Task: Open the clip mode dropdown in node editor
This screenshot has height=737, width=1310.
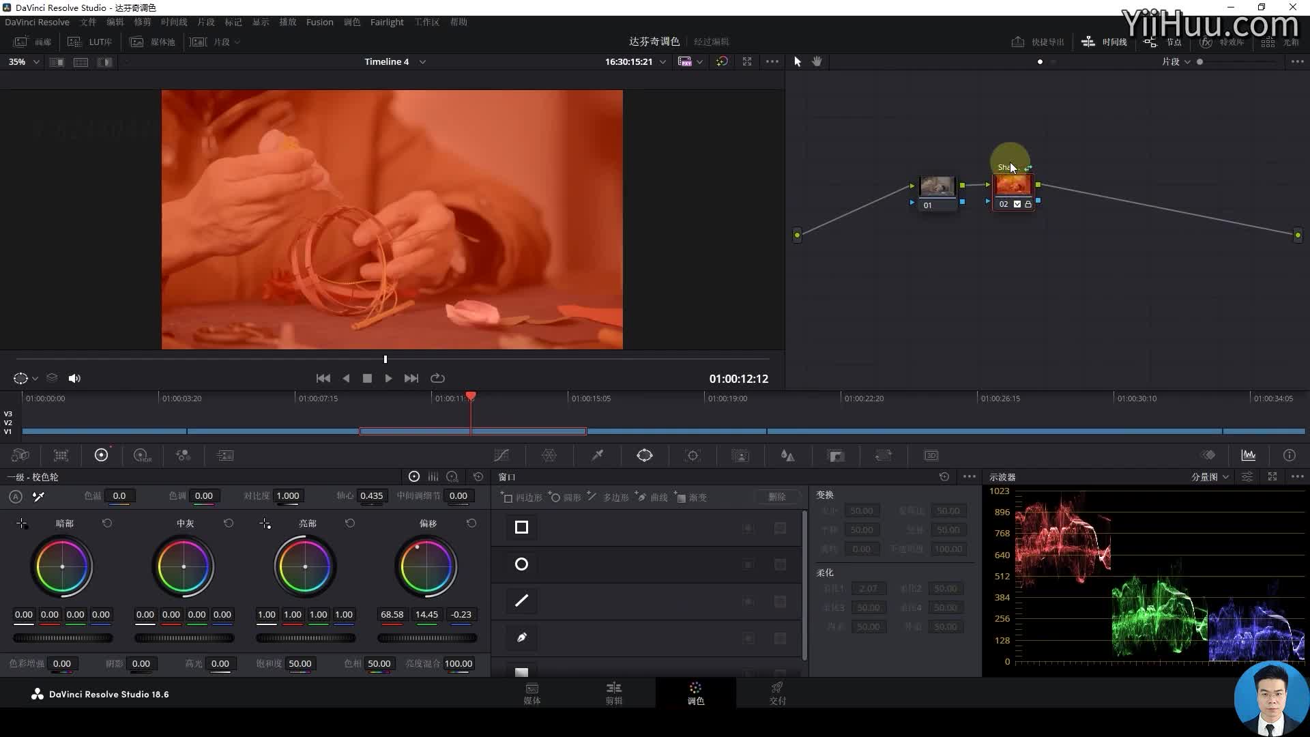Action: point(1176,61)
